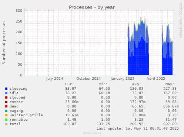Click uninterruptible current value 10.61m
Screen dimensions: 184x137
(x=72, y=115)
